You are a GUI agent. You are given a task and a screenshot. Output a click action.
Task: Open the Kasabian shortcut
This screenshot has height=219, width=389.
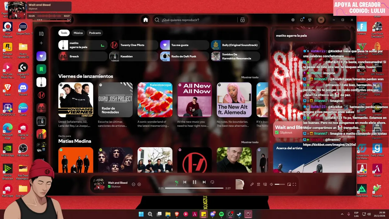click(133, 56)
